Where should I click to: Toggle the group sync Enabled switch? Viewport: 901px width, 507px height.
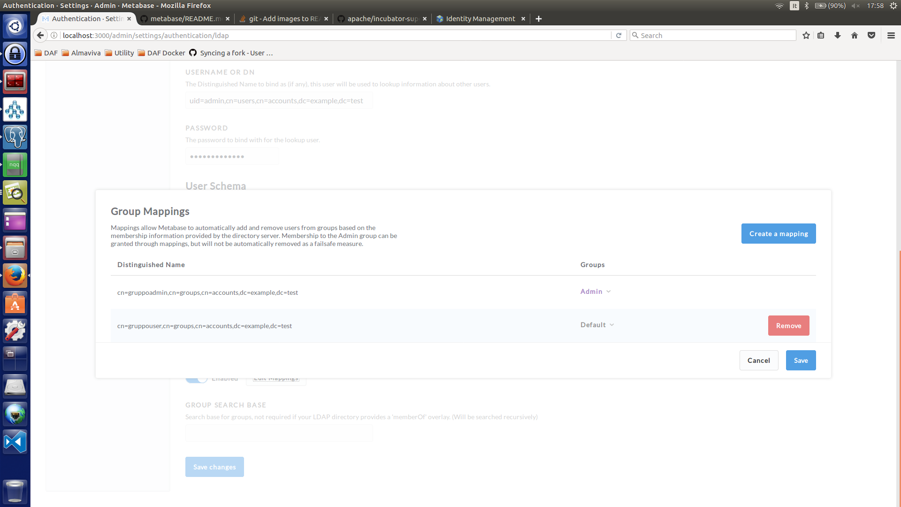(197, 379)
